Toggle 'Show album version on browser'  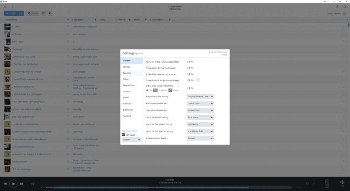tap(189, 74)
